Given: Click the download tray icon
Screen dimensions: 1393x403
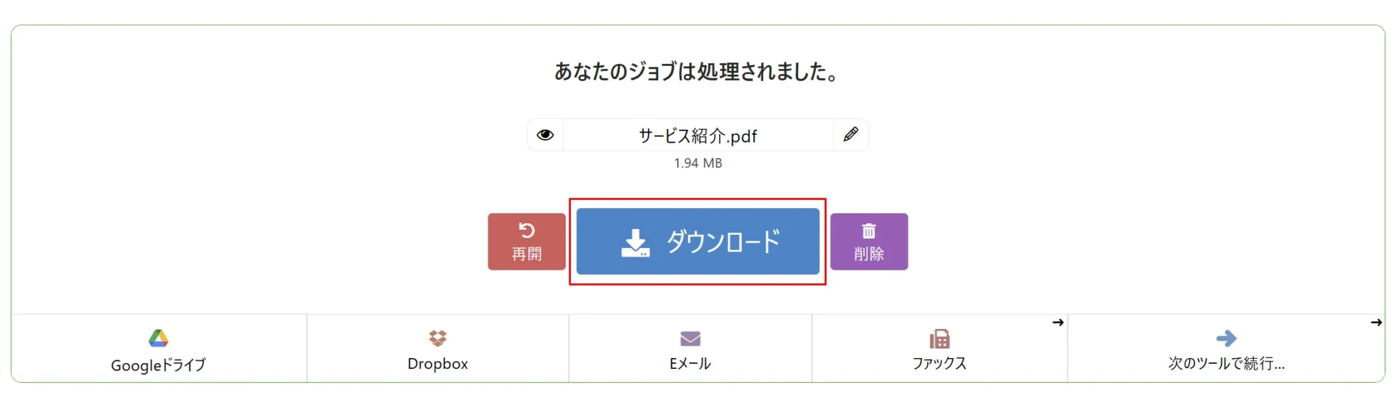Looking at the screenshot, I should [636, 243].
